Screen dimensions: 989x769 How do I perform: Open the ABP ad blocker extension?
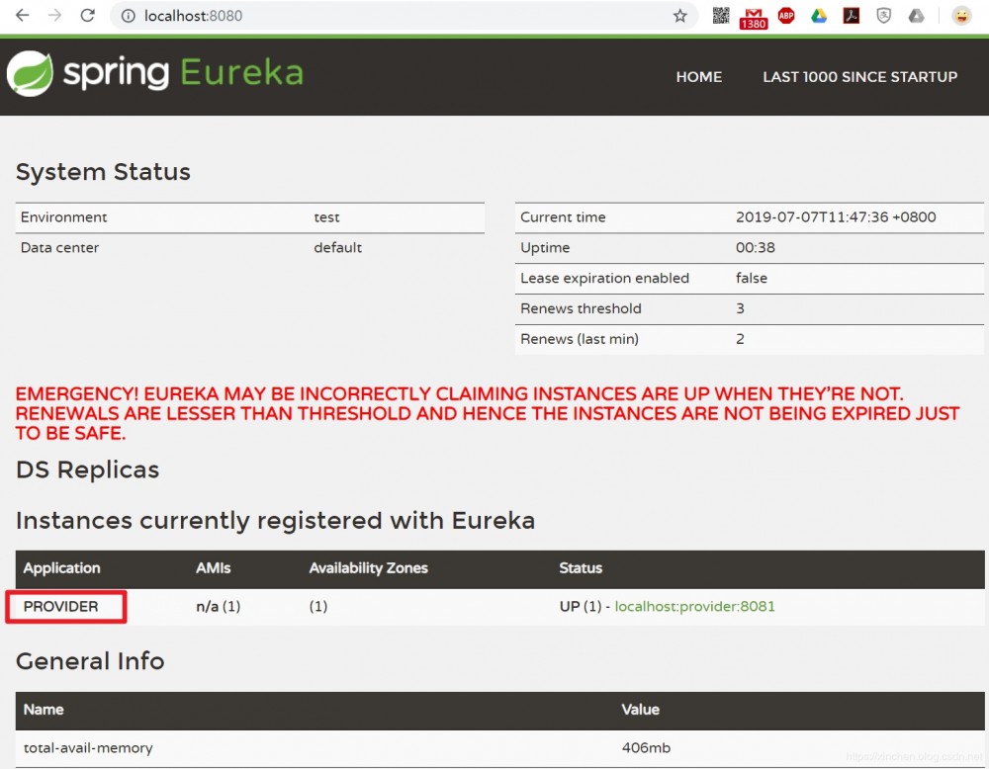point(786,15)
